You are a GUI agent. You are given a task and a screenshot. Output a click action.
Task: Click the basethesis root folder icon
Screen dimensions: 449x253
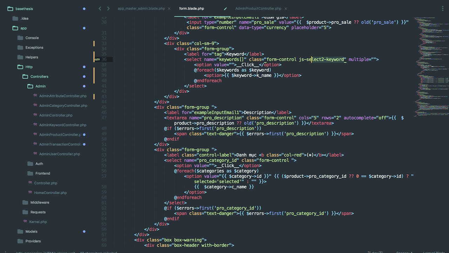(x=10, y=9)
